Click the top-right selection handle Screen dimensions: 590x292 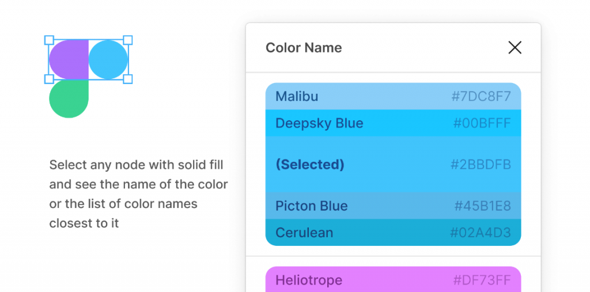tap(128, 40)
